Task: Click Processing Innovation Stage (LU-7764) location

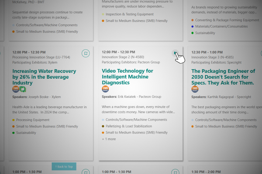Action: [41, 57]
